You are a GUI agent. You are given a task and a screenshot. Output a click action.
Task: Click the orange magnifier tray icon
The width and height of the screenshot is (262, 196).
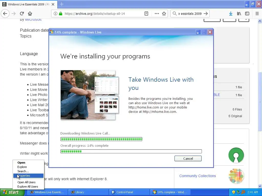pos(243,192)
